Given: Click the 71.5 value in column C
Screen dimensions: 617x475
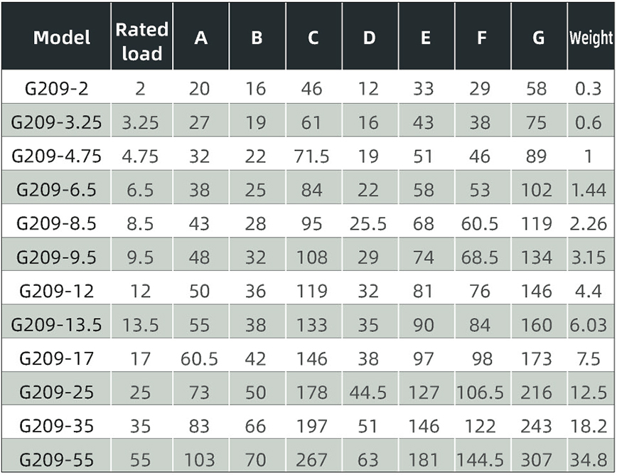Looking at the screenshot, I should tap(311, 156).
